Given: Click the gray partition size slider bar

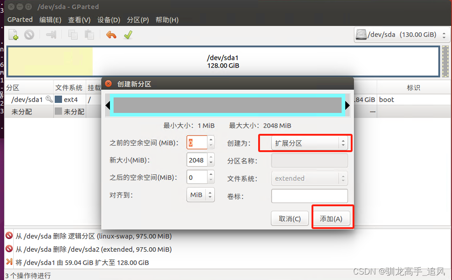Looking at the screenshot, I should [228, 105].
